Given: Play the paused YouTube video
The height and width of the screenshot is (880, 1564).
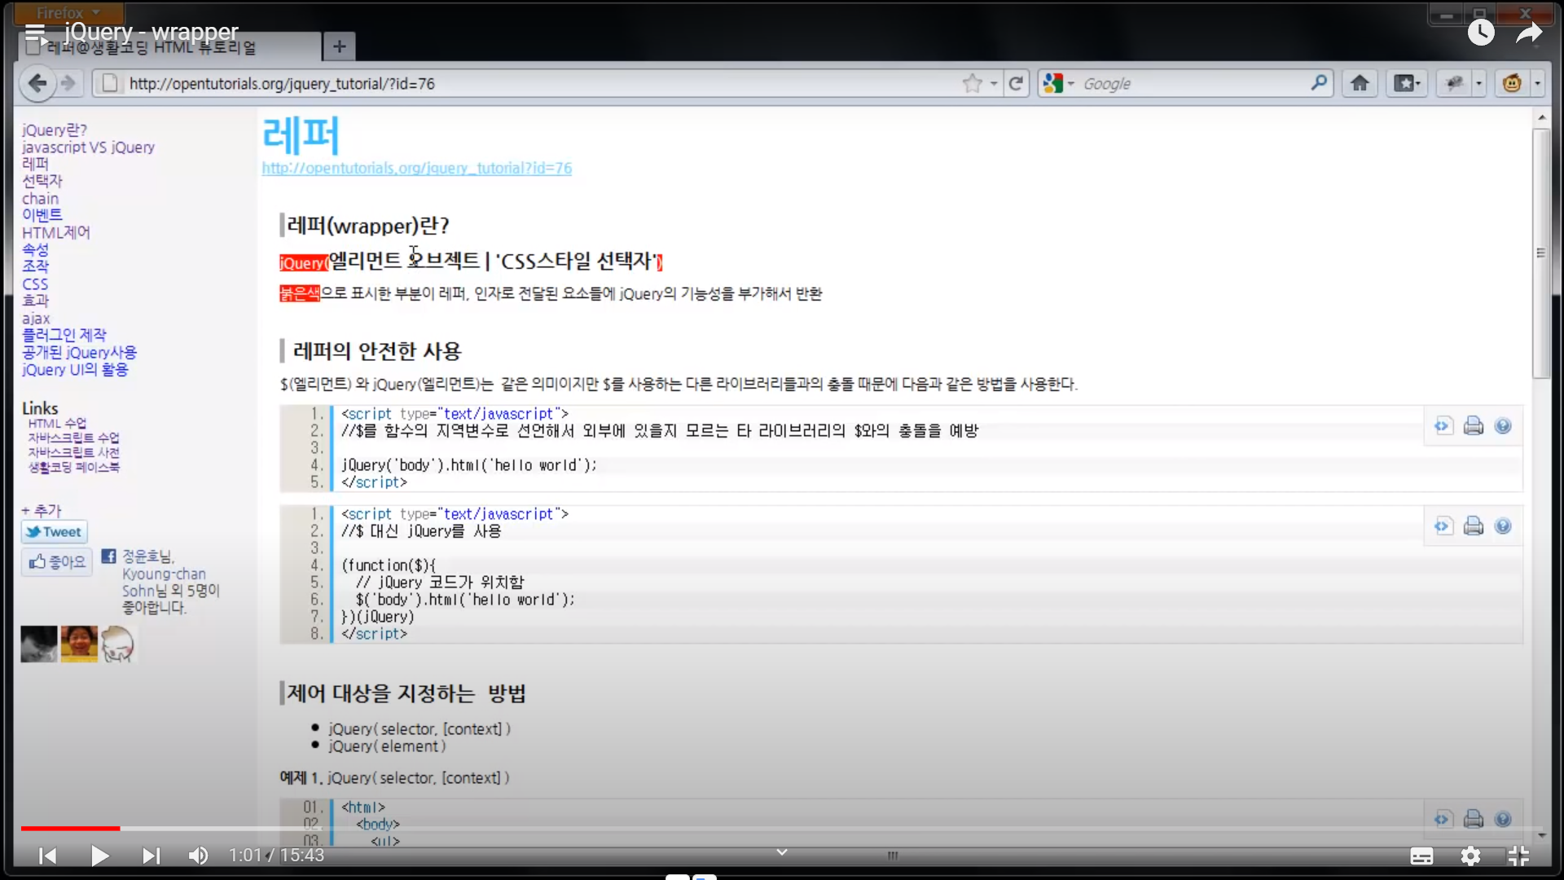Looking at the screenshot, I should point(99,856).
